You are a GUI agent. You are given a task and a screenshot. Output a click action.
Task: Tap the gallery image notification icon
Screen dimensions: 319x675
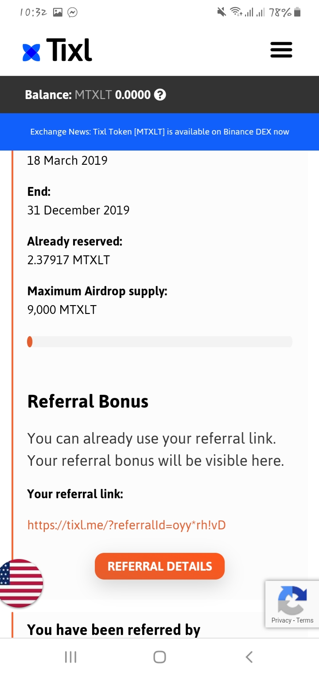(x=58, y=12)
